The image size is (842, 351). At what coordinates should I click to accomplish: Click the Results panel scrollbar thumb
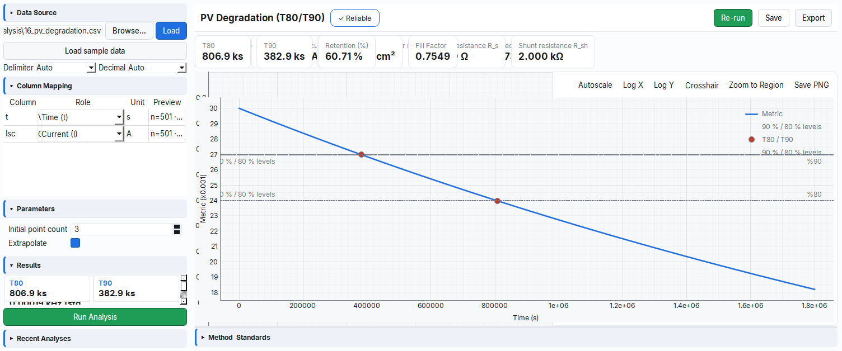183,286
